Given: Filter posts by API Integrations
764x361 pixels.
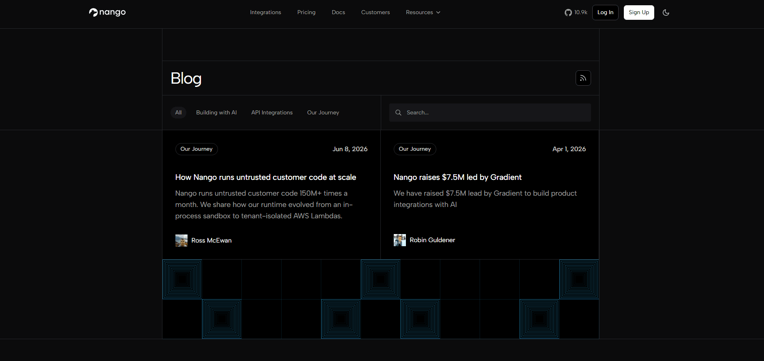Looking at the screenshot, I should pos(272,112).
